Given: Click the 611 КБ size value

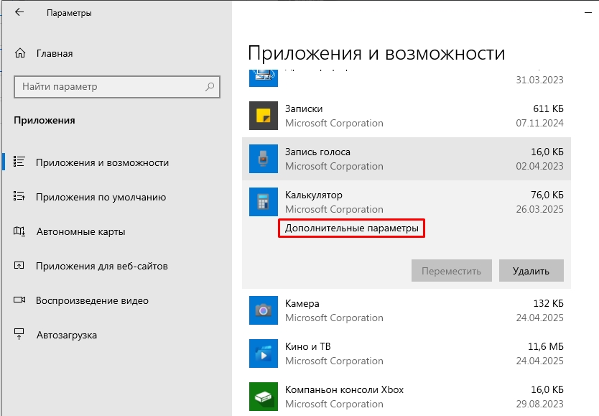Looking at the screenshot, I should coord(548,109).
